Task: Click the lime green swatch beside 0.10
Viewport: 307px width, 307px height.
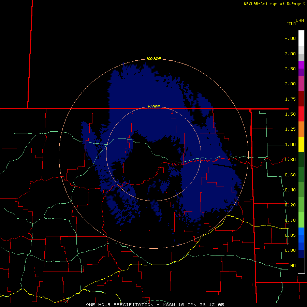Action: (x=301, y=220)
